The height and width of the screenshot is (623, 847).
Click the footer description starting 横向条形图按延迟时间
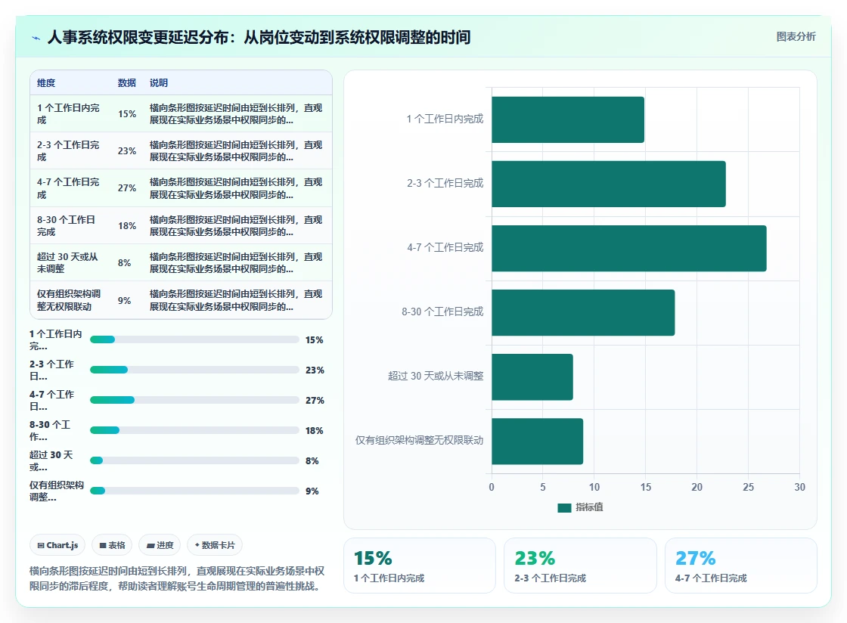[x=177, y=578]
